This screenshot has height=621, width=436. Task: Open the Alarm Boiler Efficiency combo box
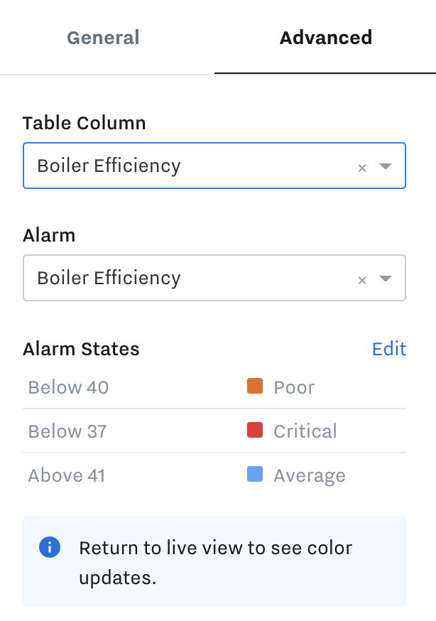pos(214,278)
